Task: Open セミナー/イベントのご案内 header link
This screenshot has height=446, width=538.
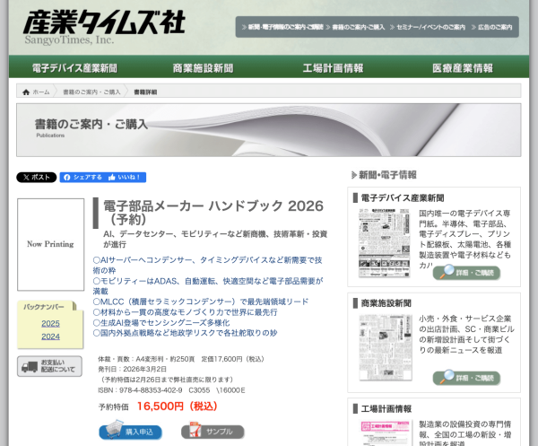Action: (x=428, y=27)
